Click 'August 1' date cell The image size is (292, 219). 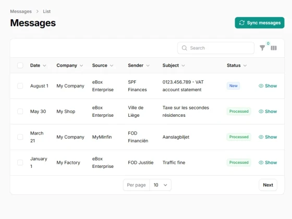39,86
